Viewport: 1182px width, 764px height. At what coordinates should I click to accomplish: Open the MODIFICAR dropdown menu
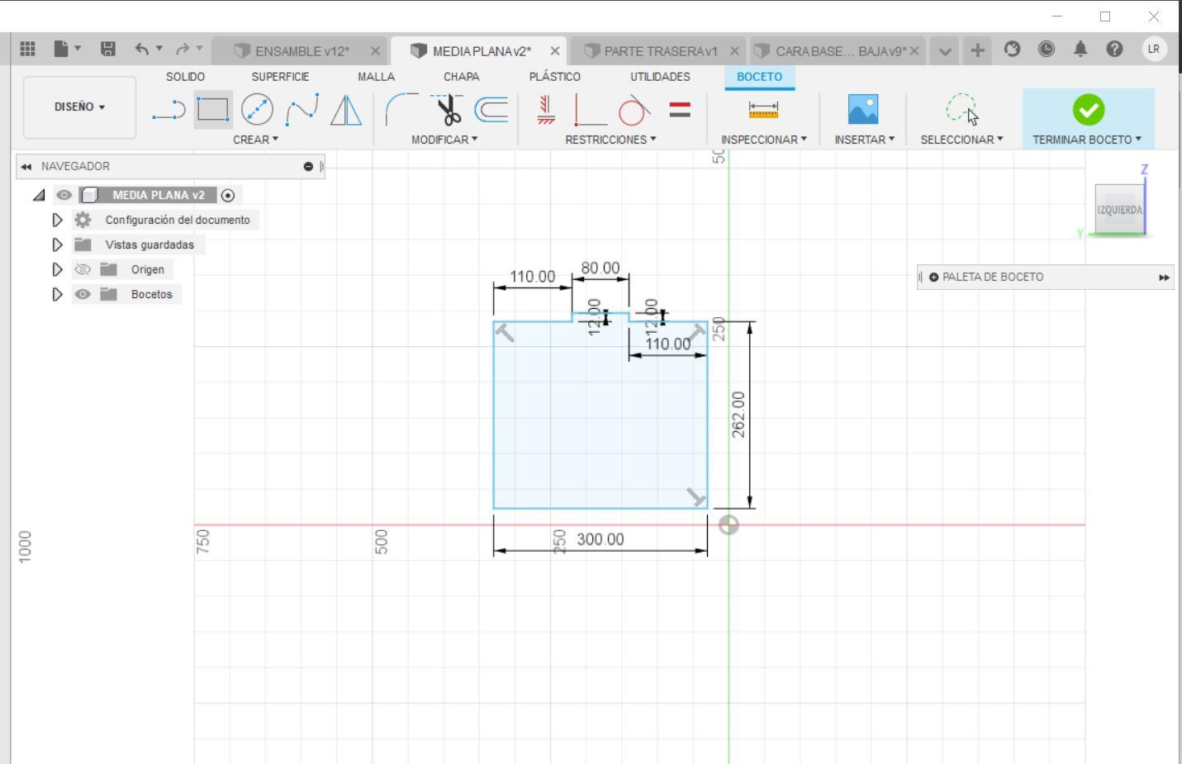click(x=444, y=140)
